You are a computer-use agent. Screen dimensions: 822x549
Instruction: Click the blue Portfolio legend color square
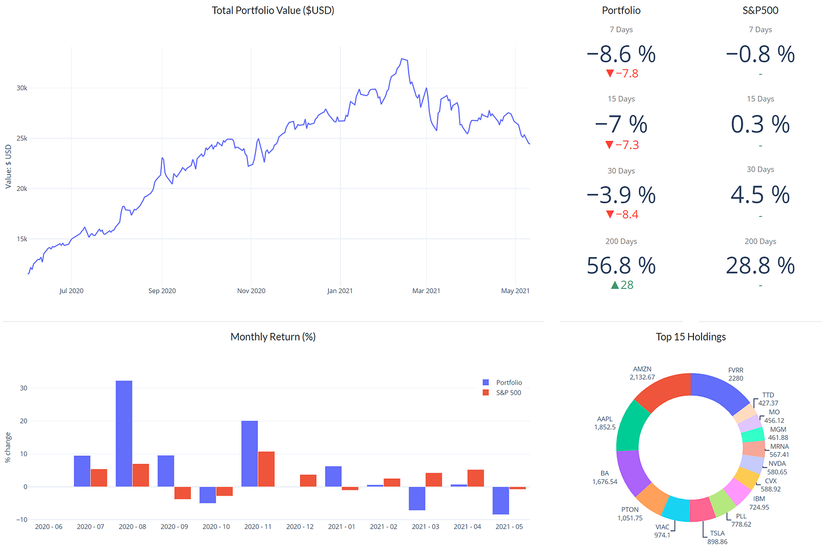[x=486, y=382]
